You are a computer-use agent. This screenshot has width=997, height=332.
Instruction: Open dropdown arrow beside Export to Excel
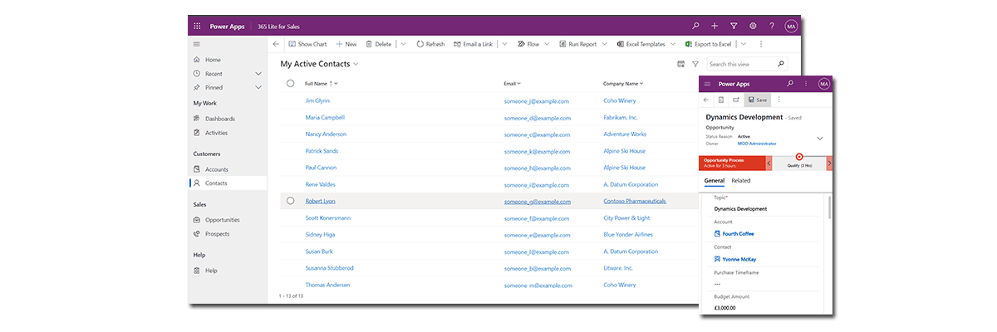coord(743,44)
